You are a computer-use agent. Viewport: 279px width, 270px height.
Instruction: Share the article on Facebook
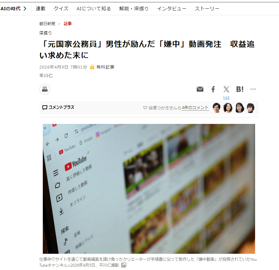tap(213, 89)
